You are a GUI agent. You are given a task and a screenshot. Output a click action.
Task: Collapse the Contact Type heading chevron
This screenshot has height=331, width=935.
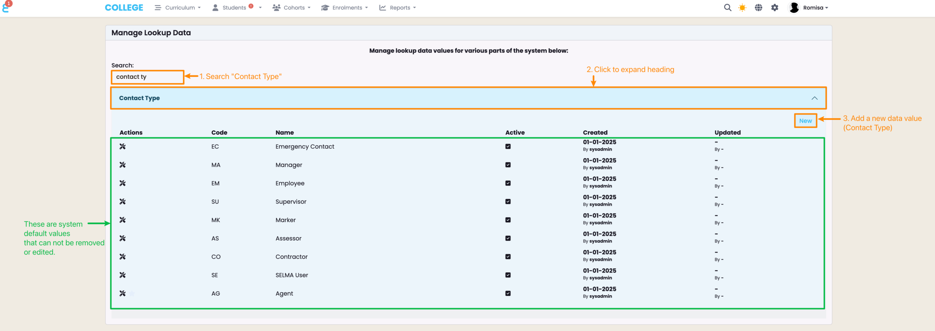tap(814, 98)
